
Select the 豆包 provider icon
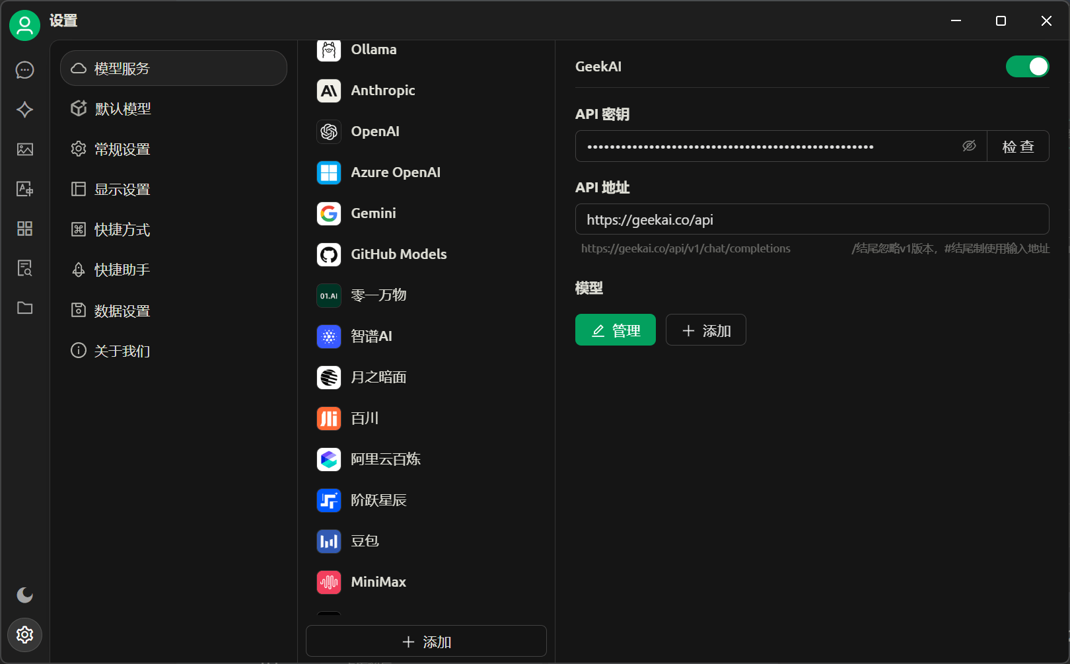329,541
